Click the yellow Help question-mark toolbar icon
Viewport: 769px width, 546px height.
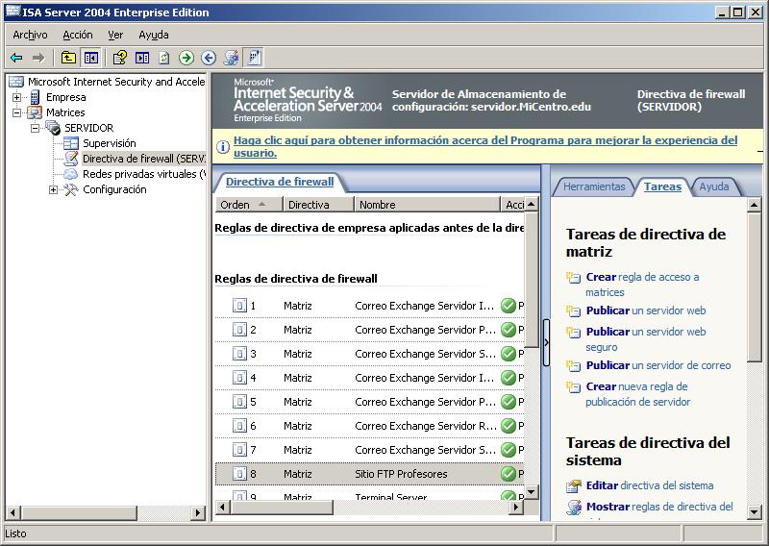[119, 58]
